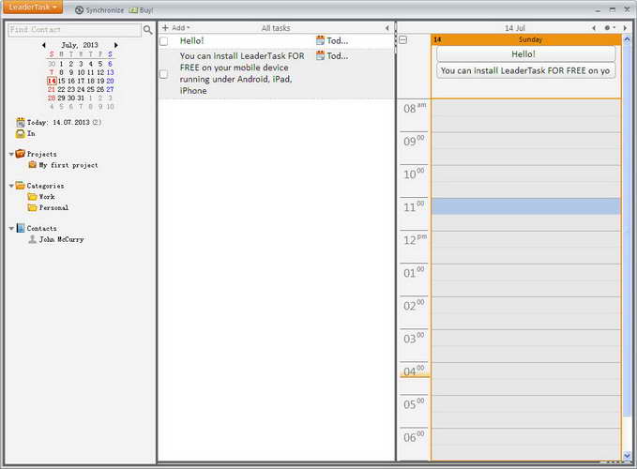Image resolution: width=637 pixels, height=469 pixels.
Task: Select the Work category folder
Action: [x=32, y=197]
